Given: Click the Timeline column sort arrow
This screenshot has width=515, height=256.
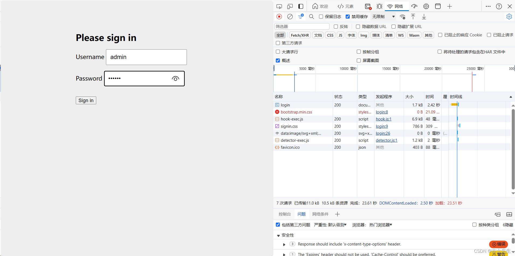Looking at the screenshot, I should click(x=511, y=97).
